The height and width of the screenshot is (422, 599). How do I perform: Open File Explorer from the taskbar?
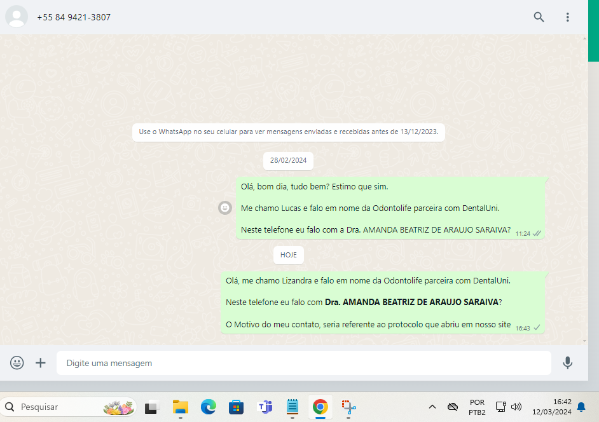click(181, 407)
